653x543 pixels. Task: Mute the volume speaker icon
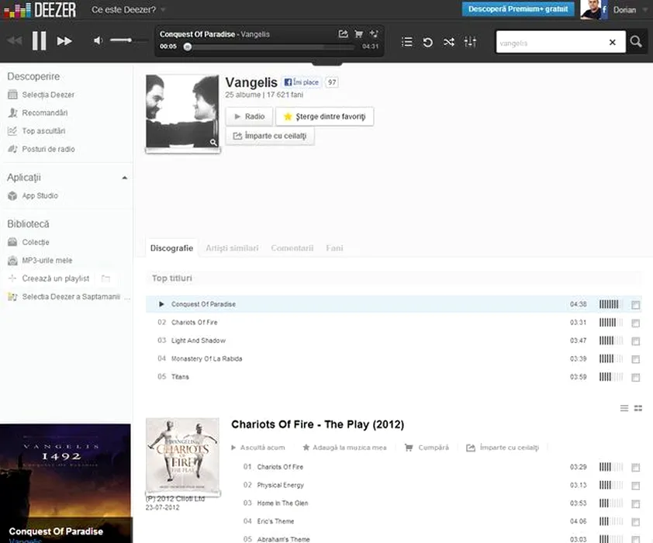point(98,40)
